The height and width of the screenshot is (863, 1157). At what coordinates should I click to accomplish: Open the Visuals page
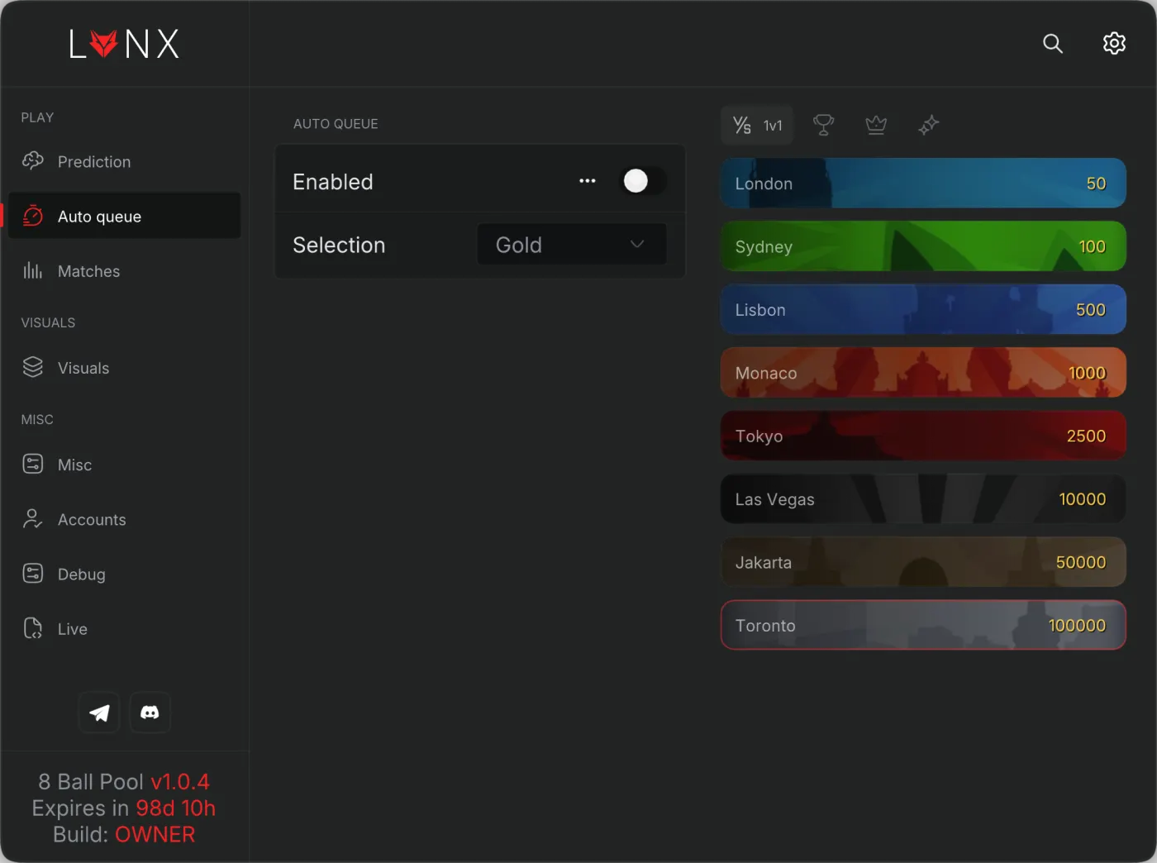tap(124, 367)
